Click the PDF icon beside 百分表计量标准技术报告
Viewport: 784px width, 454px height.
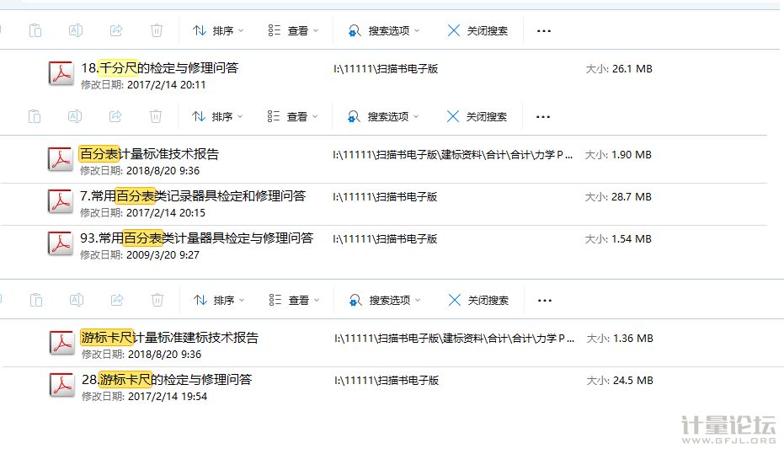(x=61, y=160)
